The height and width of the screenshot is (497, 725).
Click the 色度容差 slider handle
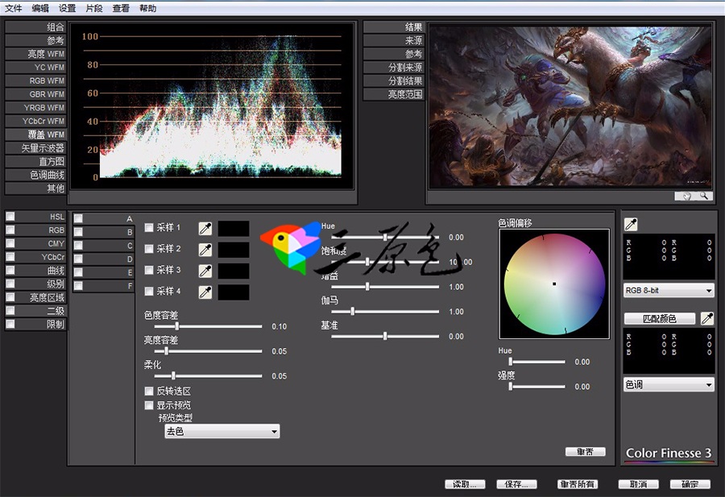point(177,327)
